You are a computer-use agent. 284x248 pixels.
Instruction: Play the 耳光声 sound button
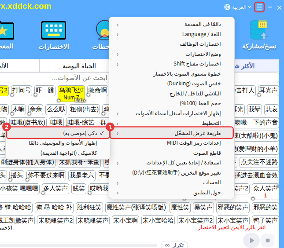[x=268, y=91]
